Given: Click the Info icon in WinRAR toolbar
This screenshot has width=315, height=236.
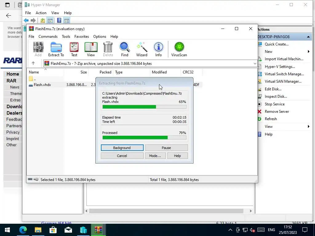Looking at the screenshot, I should tap(158, 49).
